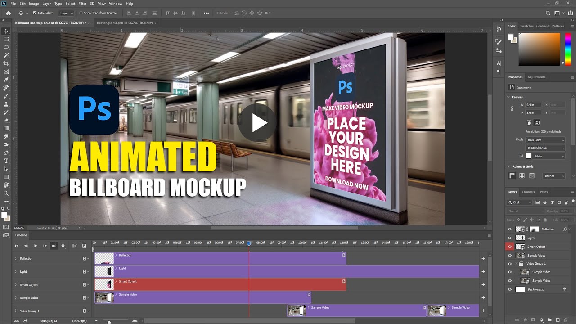576x324 pixels.
Task: Select the Hand tool
Action: click(x=6, y=185)
